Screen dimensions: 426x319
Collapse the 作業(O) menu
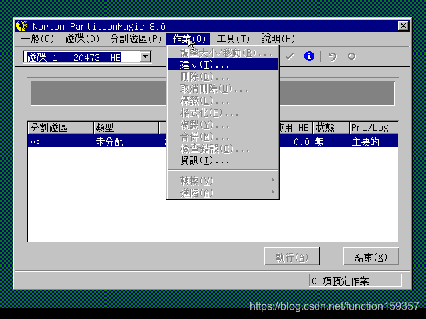click(188, 39)
